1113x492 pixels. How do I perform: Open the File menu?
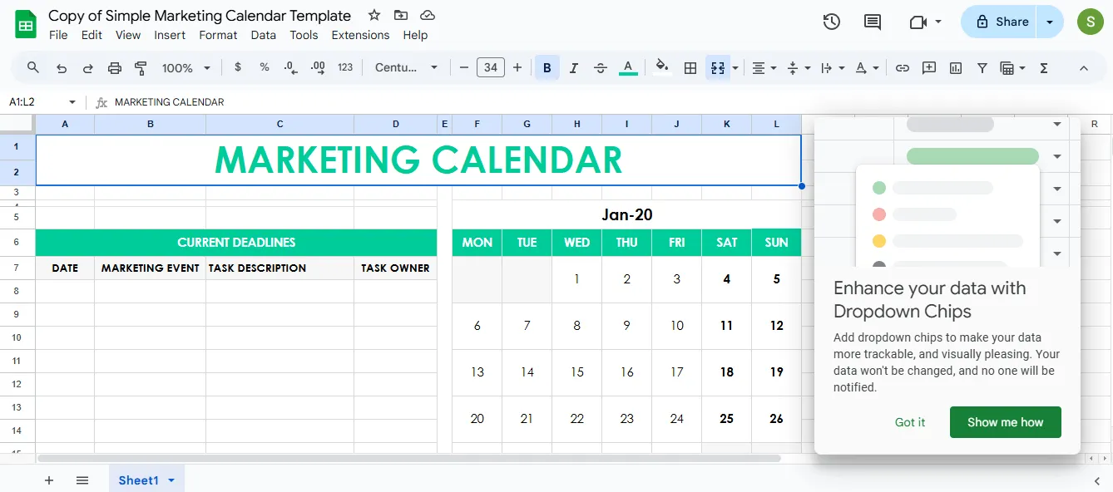[x=58, y=35]
